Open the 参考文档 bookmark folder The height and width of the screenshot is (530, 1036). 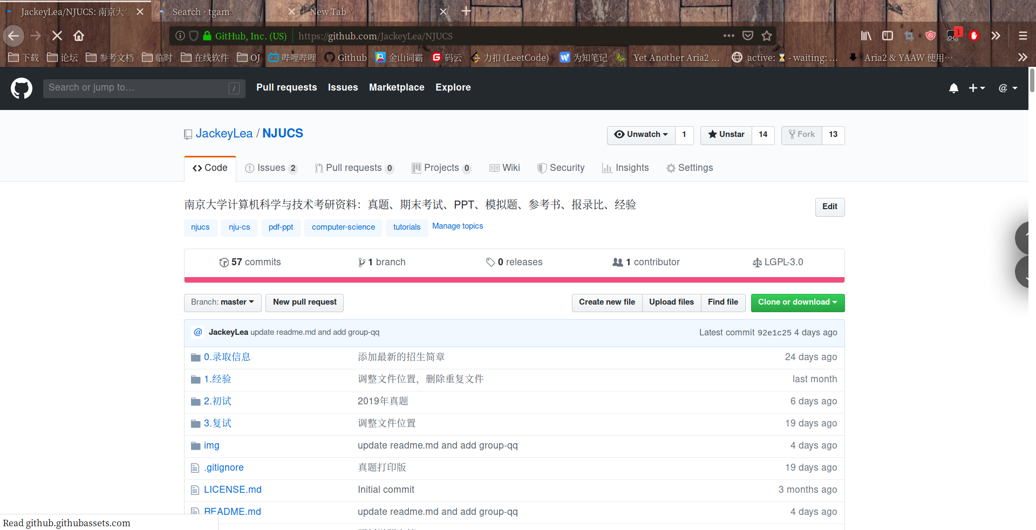click(x=110, y=57)
